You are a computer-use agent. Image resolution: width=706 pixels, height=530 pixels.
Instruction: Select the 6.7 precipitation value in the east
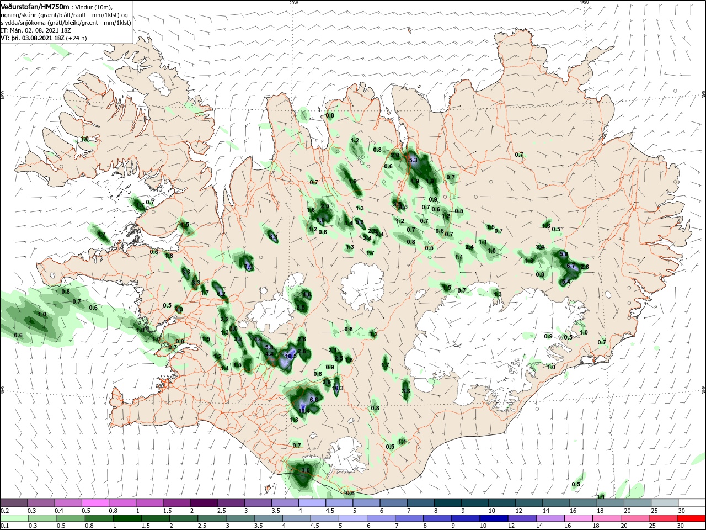tap(571, 266)
